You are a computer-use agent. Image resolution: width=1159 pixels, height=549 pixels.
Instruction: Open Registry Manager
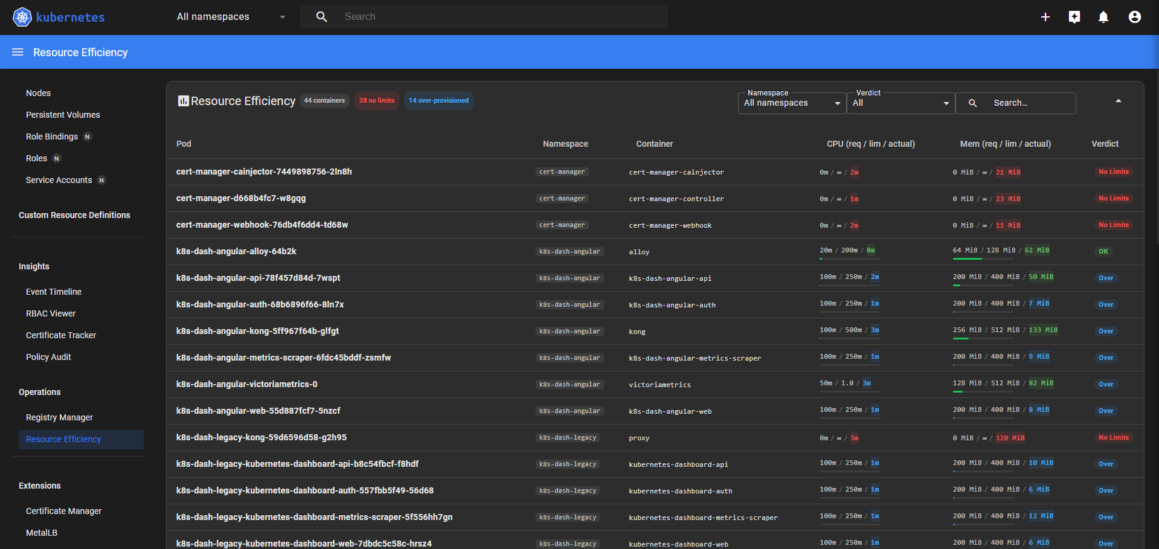[59, 417]
